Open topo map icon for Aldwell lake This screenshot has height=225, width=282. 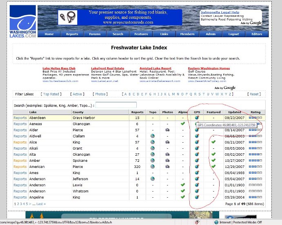[x=153, y=136]
